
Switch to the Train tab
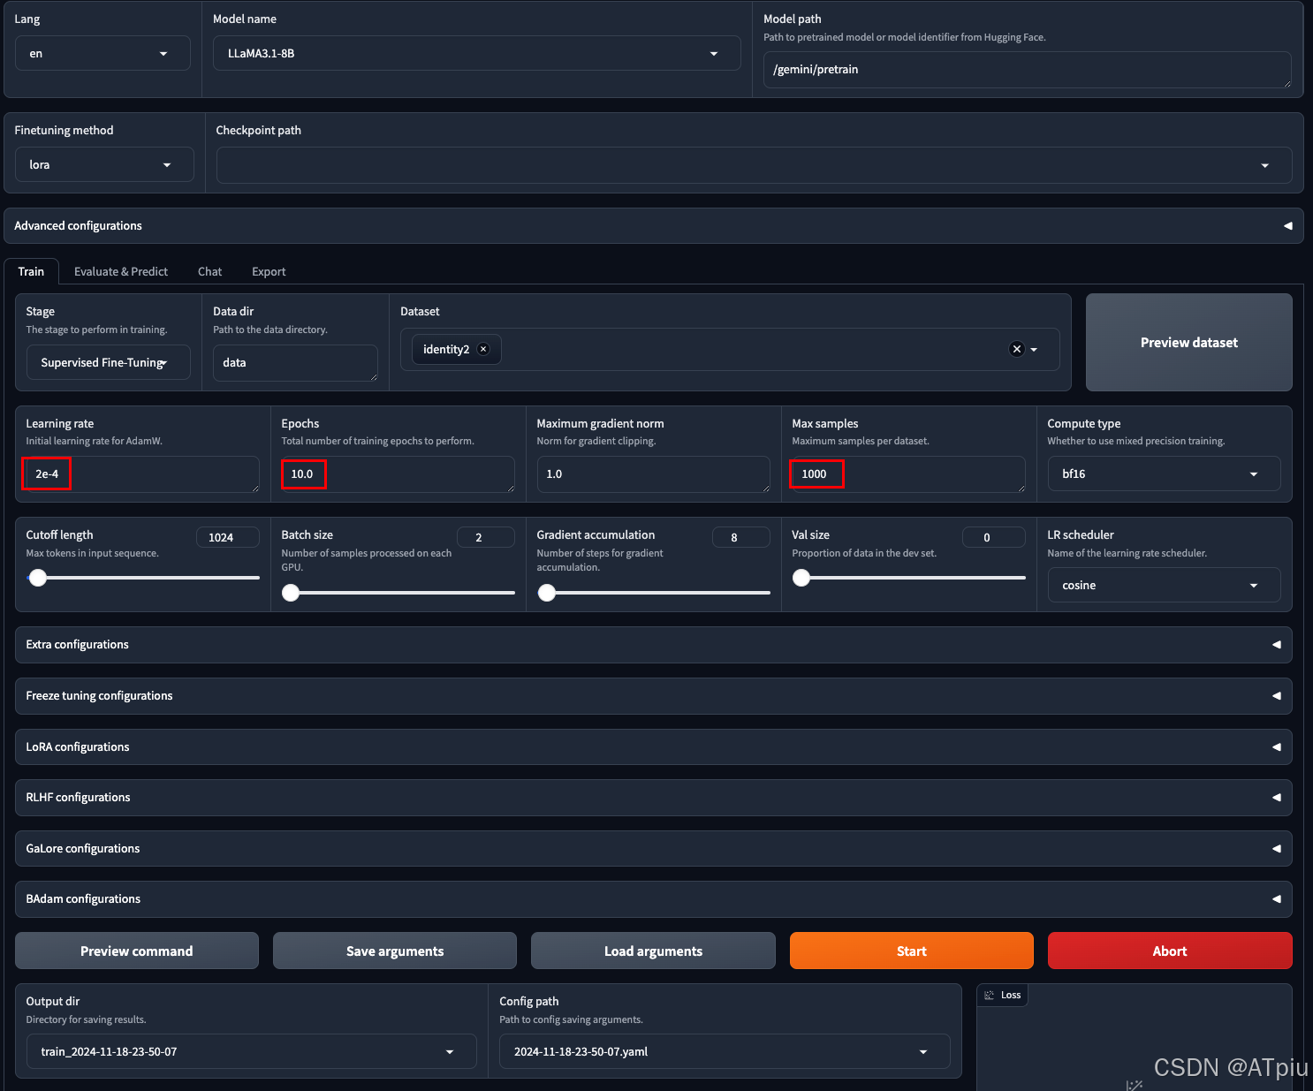(x=31, y=271)
